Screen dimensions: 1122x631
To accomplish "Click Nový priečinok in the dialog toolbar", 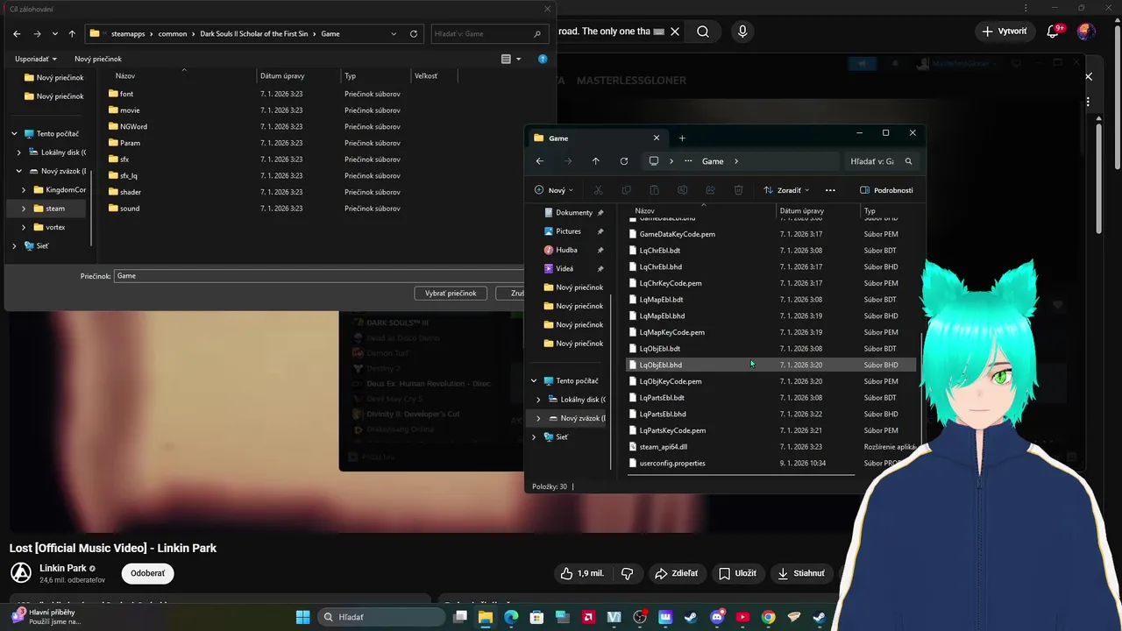I will pyautogui.click(x=98, y=59).
